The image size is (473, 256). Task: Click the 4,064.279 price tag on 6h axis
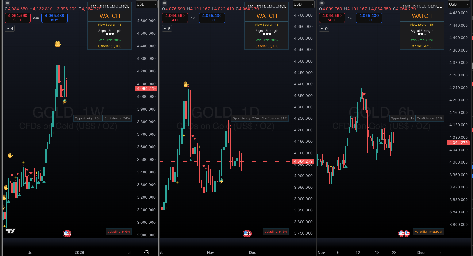[x=458, y=143]
